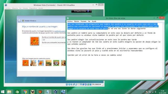The width and height of the screenshot is (168, 94).
Task: Select the green lizard account picture
Action: point(48,63)
